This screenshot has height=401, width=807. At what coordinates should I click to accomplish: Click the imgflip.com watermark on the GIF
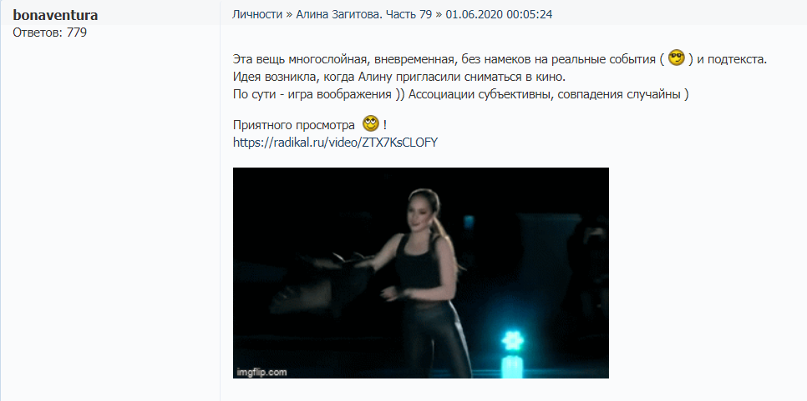click(261, 373)
